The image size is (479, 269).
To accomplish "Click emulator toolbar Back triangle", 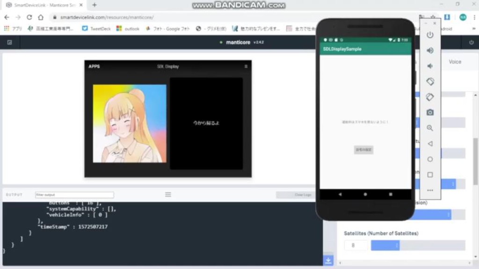I will point(430,144).
